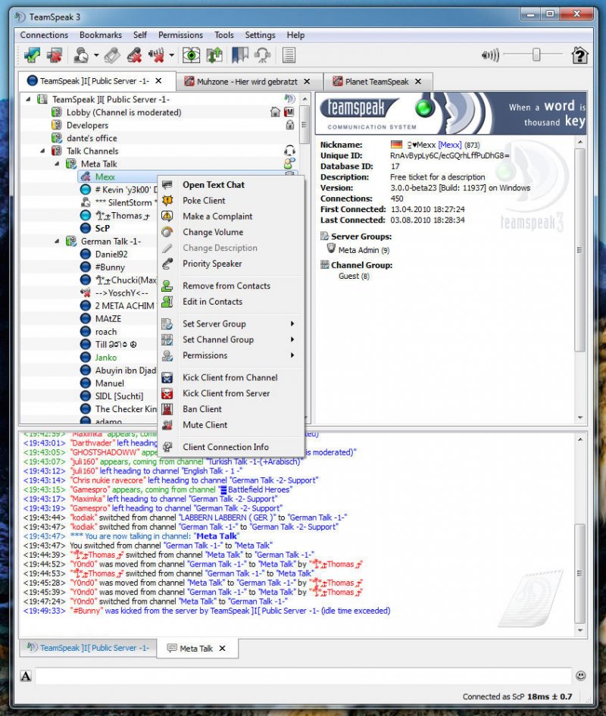Click the Connect icon in the toolbar
The image size is (606, 716).
(30, 55)
